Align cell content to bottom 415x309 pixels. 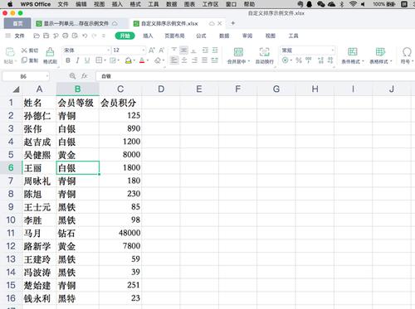[x=193, y=51]
